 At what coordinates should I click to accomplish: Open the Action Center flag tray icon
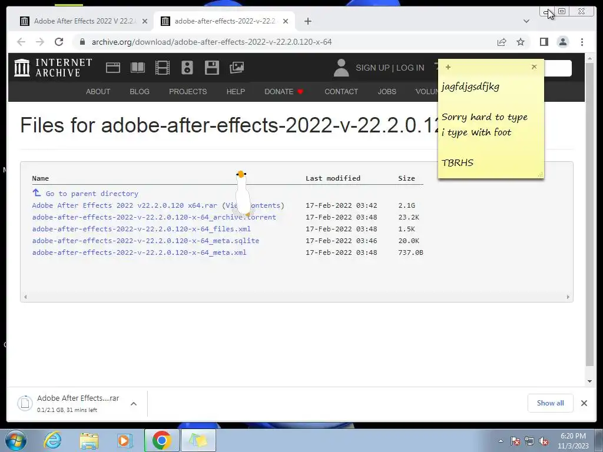515,441
